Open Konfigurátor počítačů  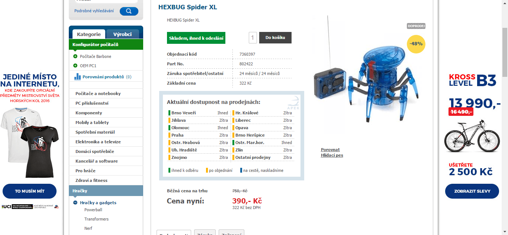pos(106,45)
